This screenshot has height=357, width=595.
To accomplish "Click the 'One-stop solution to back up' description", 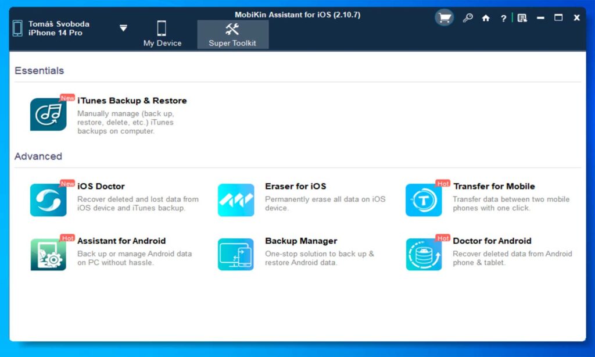I will pyautogui.click(x=320, y=258).
